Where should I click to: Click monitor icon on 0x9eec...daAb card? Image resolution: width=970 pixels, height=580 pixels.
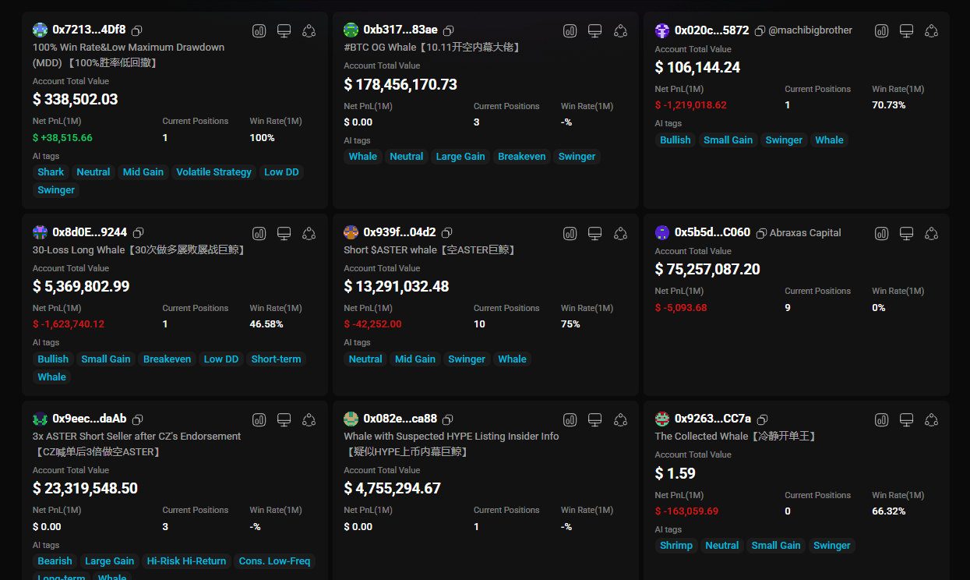click(284, 419)
